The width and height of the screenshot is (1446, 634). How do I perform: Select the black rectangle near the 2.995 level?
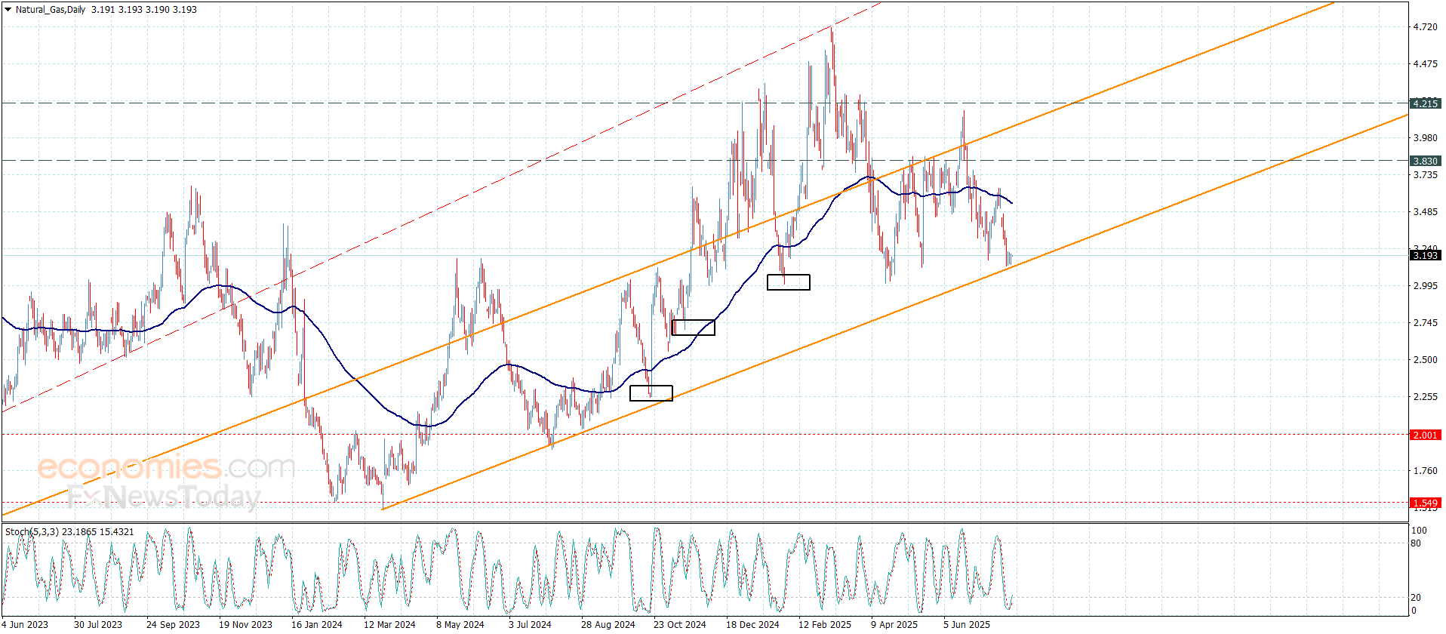click(x=788, y=282)
